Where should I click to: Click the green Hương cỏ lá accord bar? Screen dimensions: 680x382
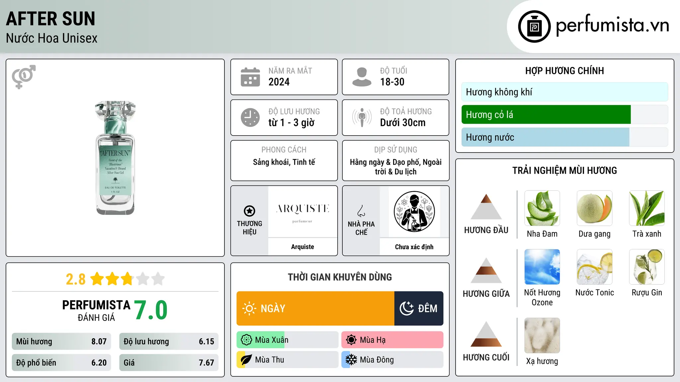pos(546,114)
